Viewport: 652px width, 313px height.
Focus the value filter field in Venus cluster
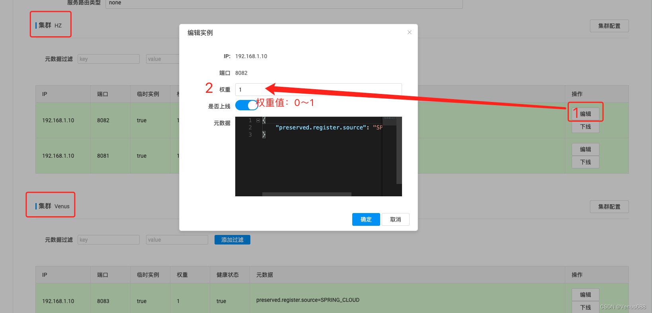(x=177, y=240)
